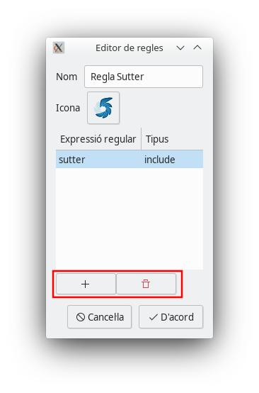Click the Icona label

[68, 108]
